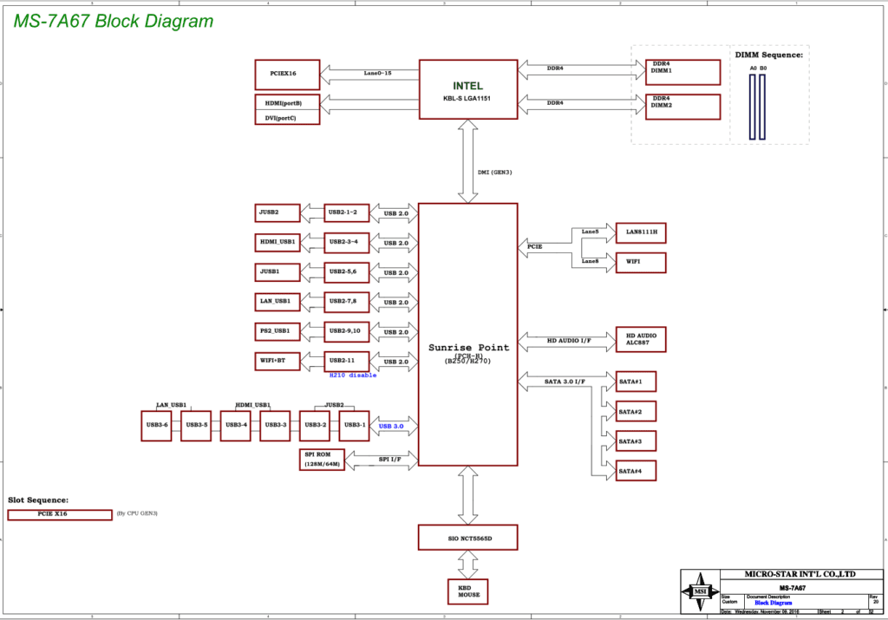Click the HD AUDIO I/F label
888x620 pixels.
569,340
